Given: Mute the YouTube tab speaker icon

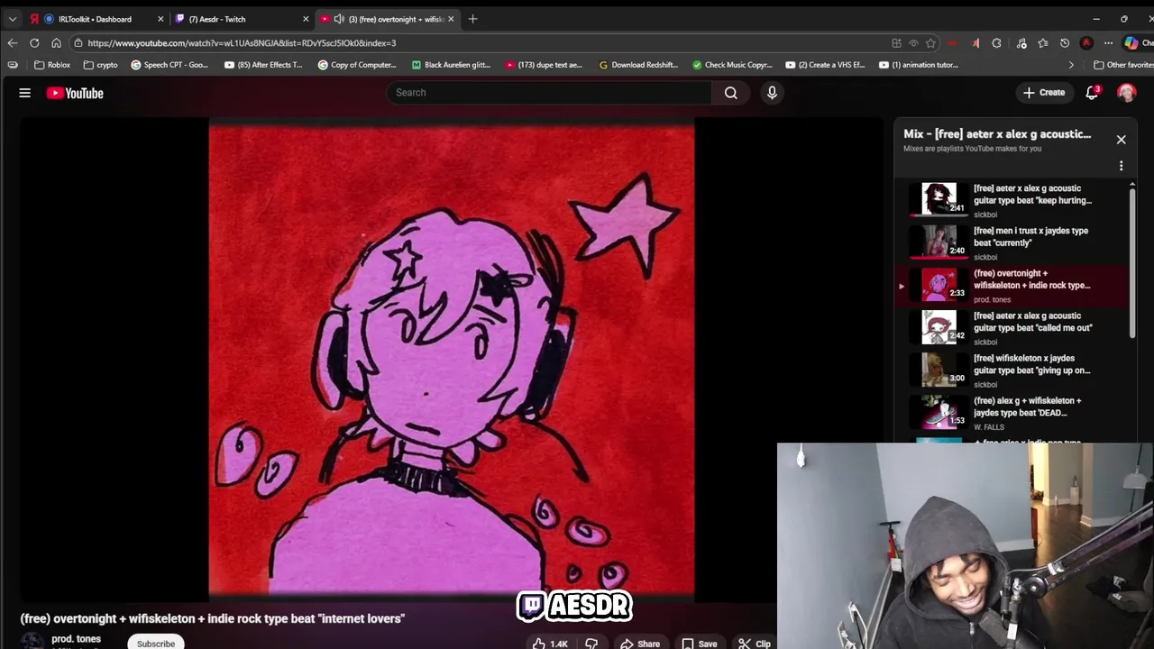Looking at the screenshot, I should coord(339,19).
